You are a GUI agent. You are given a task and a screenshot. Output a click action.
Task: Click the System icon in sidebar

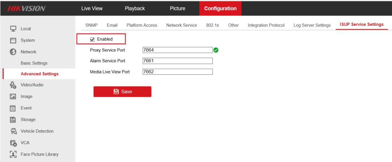[13, 40]
